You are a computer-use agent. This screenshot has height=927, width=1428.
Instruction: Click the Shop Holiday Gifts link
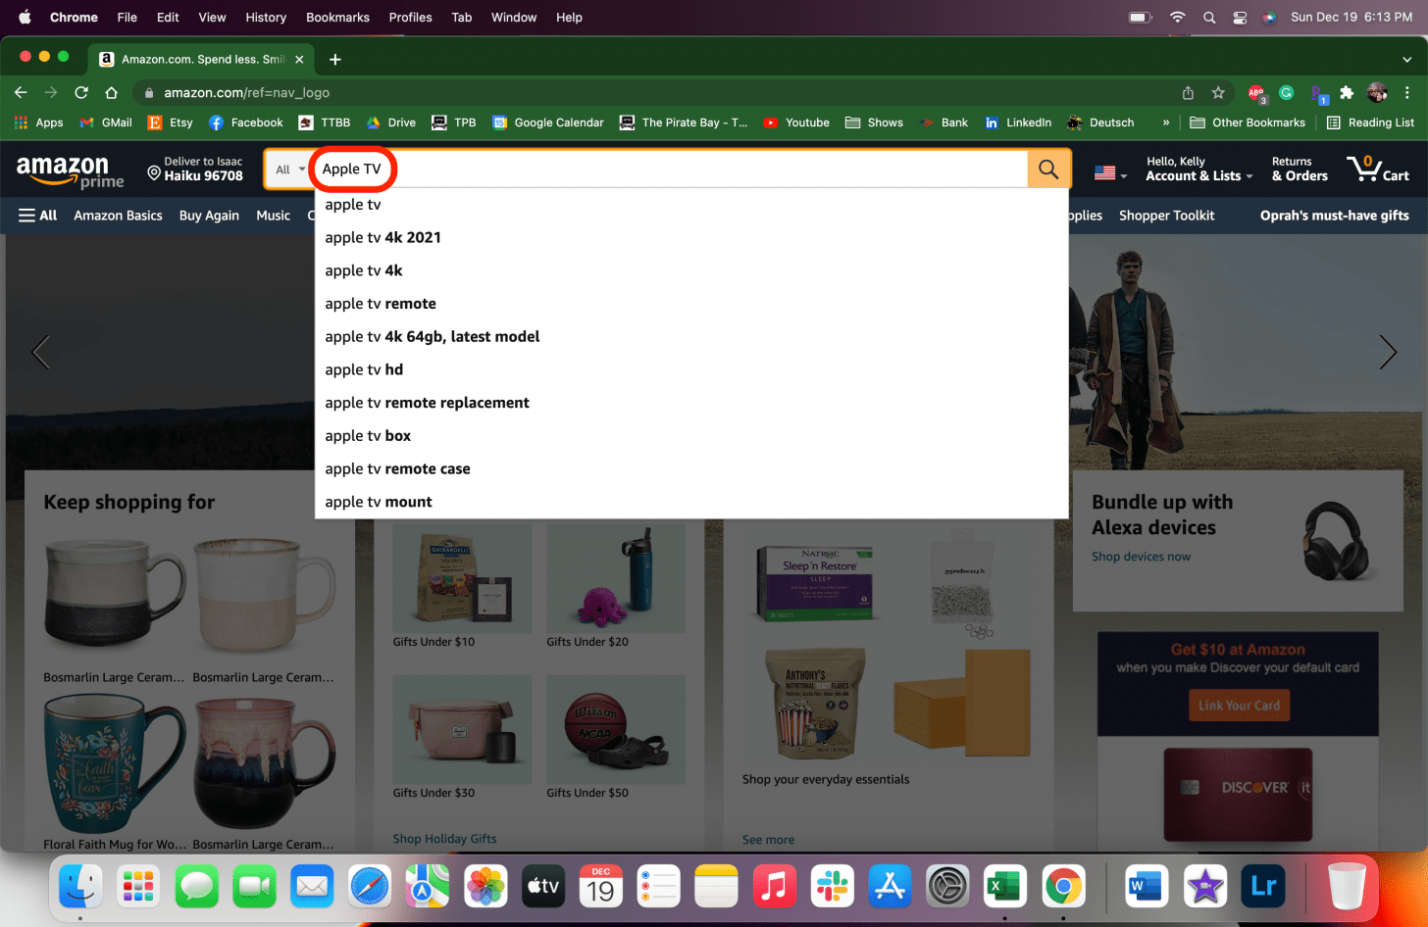(444, 839)
